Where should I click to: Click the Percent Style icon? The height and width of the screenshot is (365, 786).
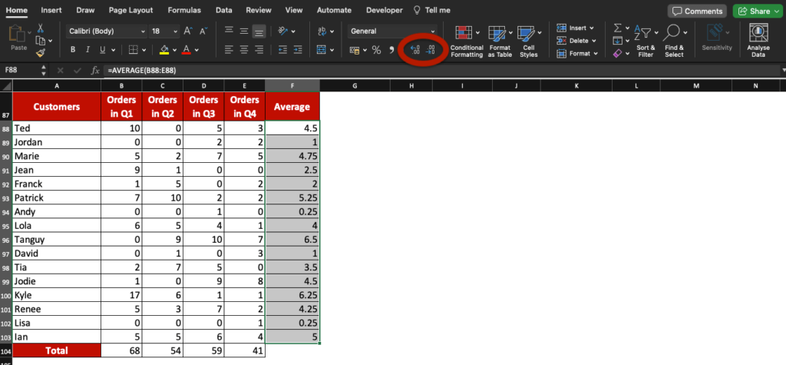(376, 50)
